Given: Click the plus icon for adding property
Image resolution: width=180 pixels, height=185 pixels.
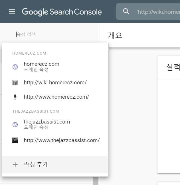Looking at the screenshot, I should pyautogui.click(x=15, y=165).
